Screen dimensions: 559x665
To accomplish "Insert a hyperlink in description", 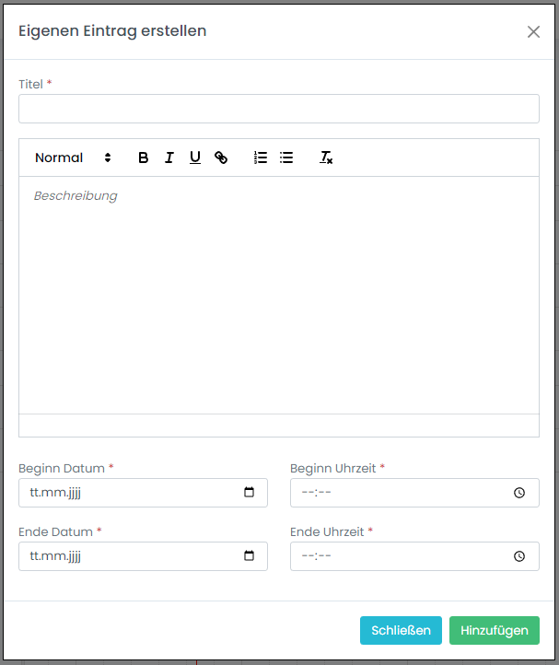I will (x=221, y=157).
